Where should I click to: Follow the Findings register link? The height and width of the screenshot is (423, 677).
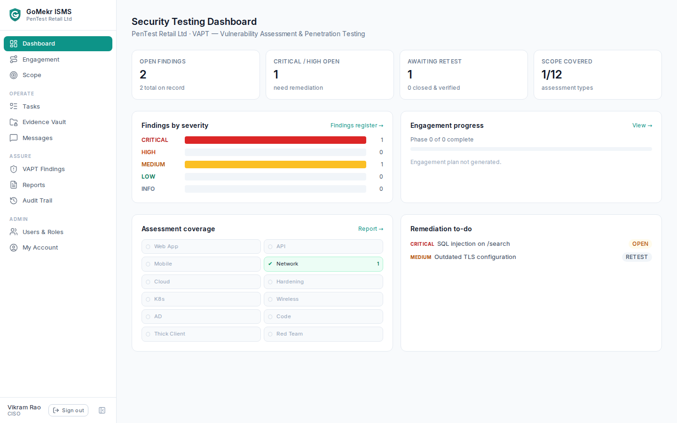pos(357,125)
